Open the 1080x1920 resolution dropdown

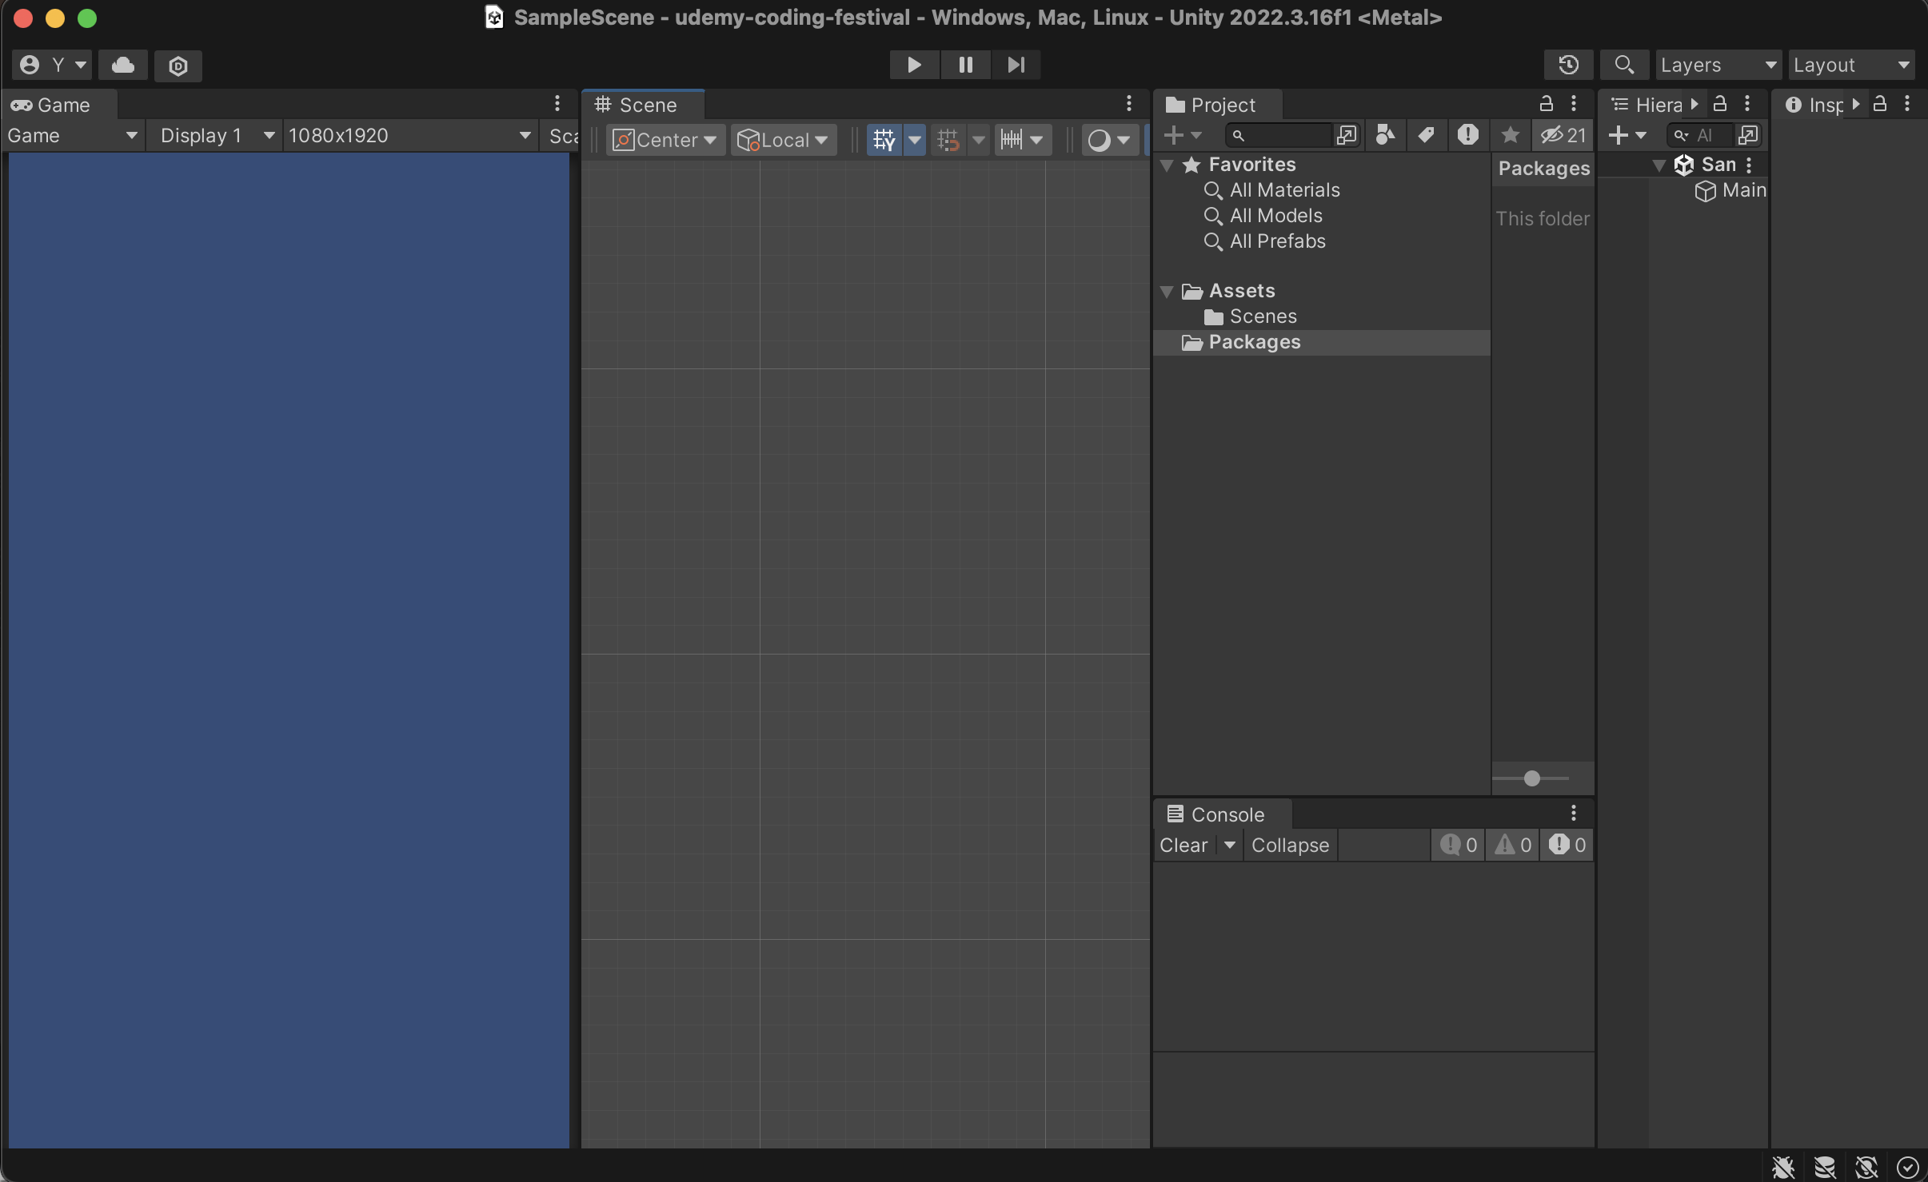click(409, 136)
